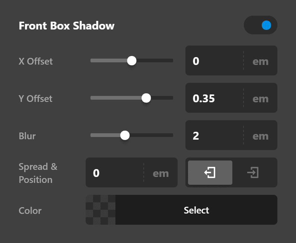Click the Select color button

(x=196, y=210)
